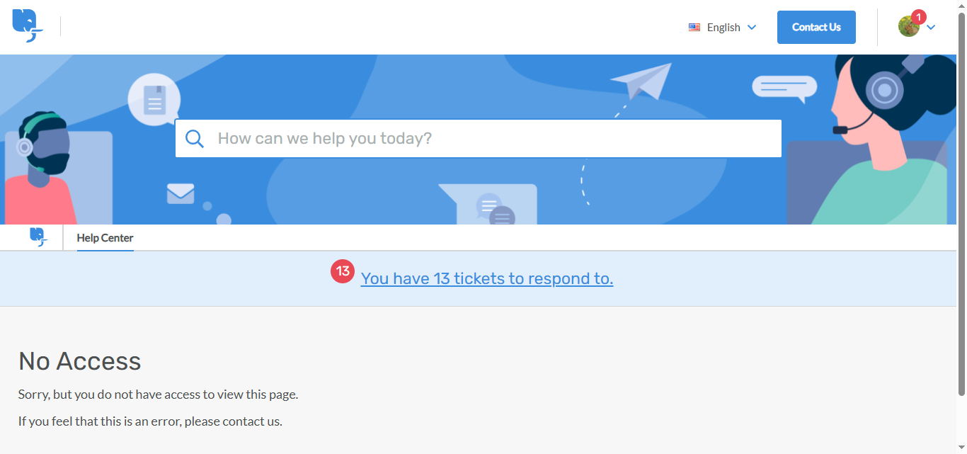
Task: Open the English language dropdown
Action: coord(723,28)
